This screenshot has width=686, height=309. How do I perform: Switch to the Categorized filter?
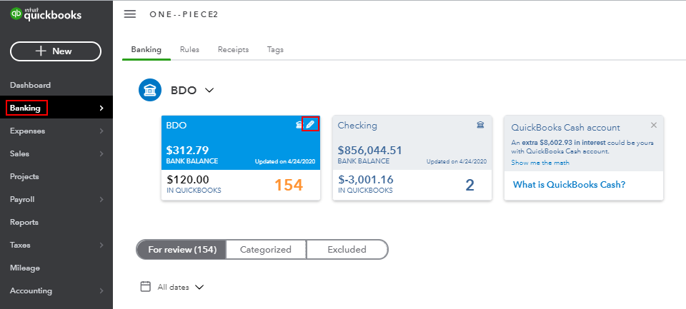pos(266,250)
